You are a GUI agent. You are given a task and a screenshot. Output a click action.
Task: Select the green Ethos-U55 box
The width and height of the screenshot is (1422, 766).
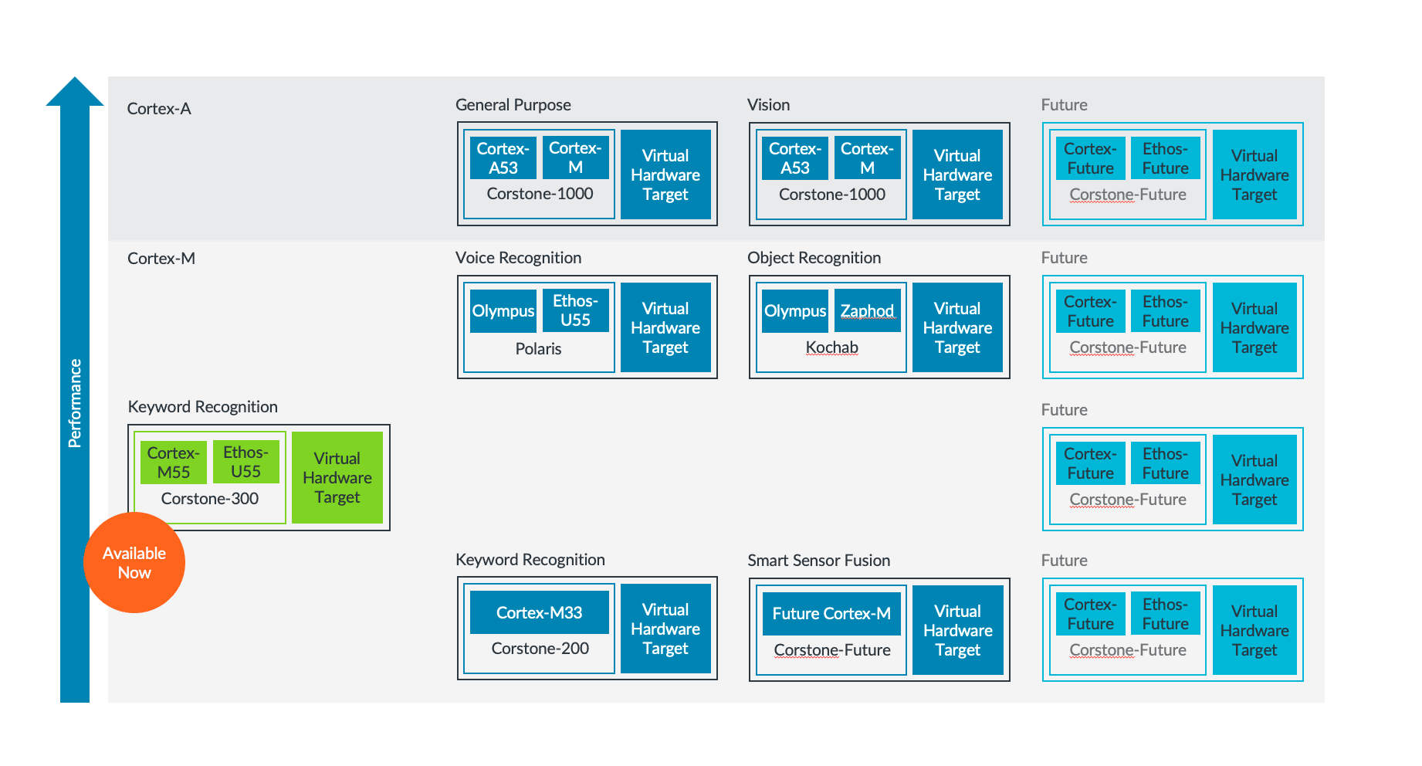click(245, 462)
